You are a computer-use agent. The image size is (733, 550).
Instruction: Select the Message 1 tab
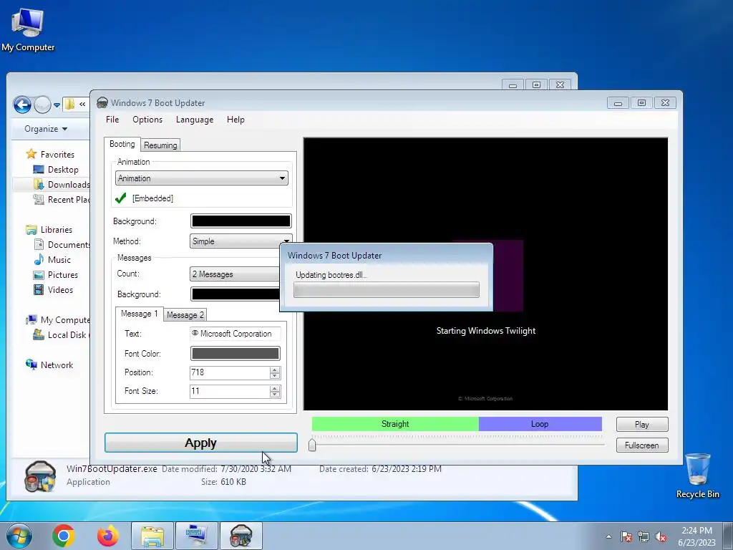tap(140, 314)
